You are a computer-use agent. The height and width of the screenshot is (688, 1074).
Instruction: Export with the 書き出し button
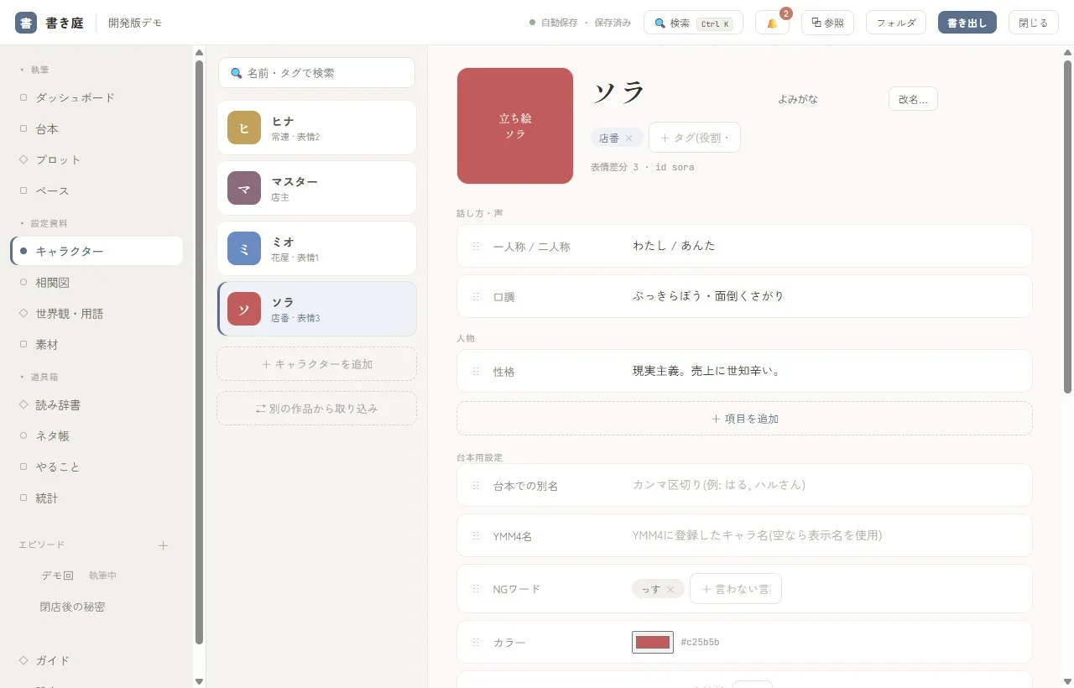coord(967,23)
